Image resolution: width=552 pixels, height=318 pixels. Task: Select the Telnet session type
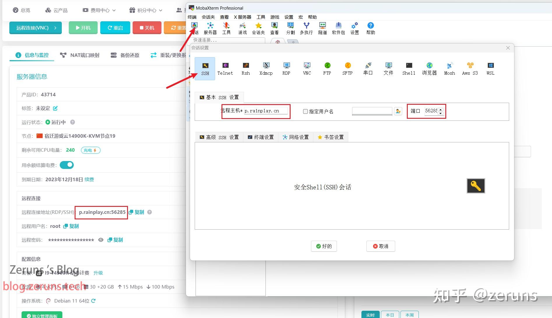pos(225,69)
